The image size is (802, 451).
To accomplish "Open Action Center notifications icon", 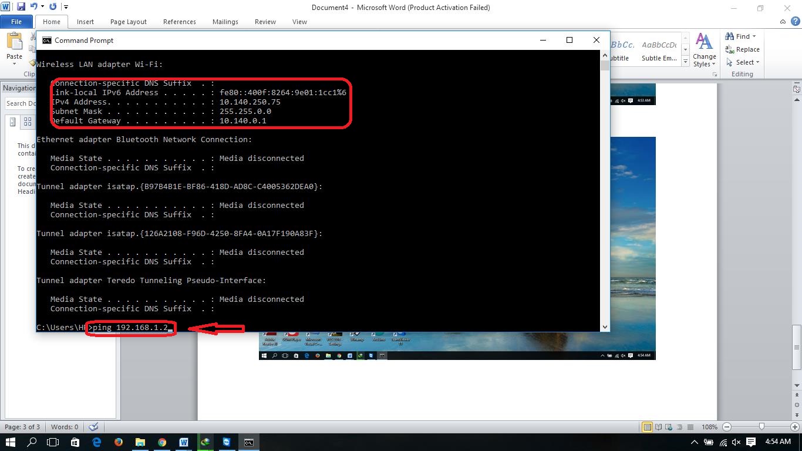I will (751, 442).
